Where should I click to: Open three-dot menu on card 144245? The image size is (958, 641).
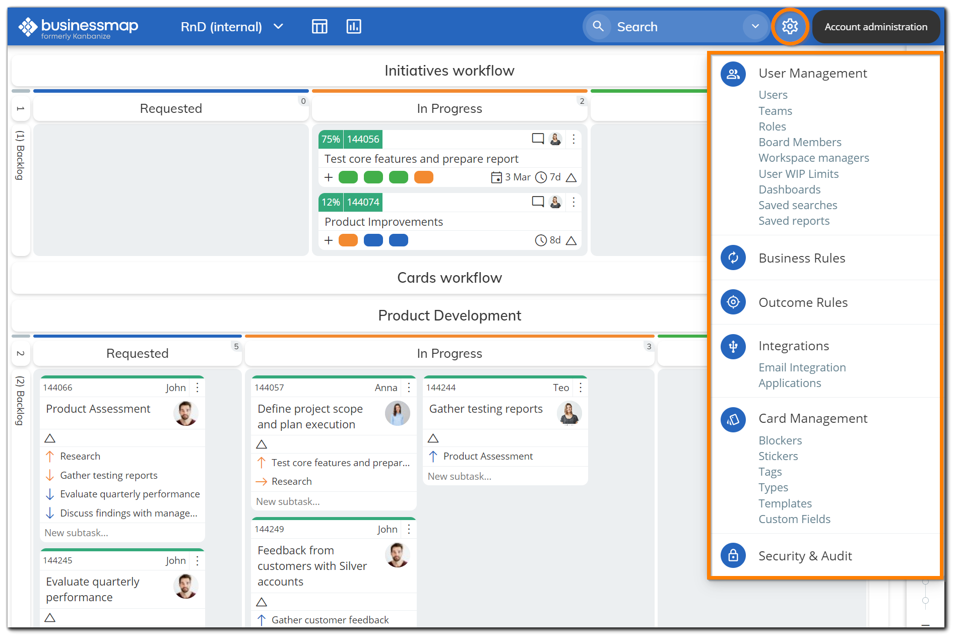pos(198,560)
